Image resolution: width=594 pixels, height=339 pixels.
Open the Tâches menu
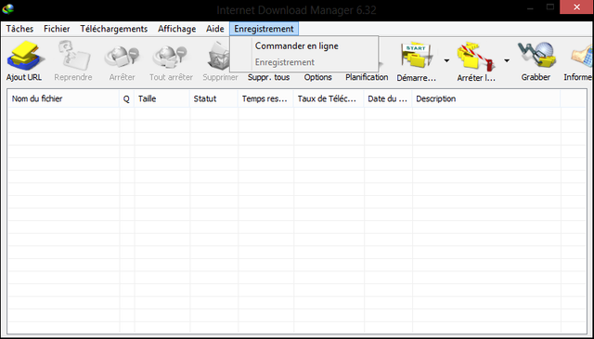point(19,29)
